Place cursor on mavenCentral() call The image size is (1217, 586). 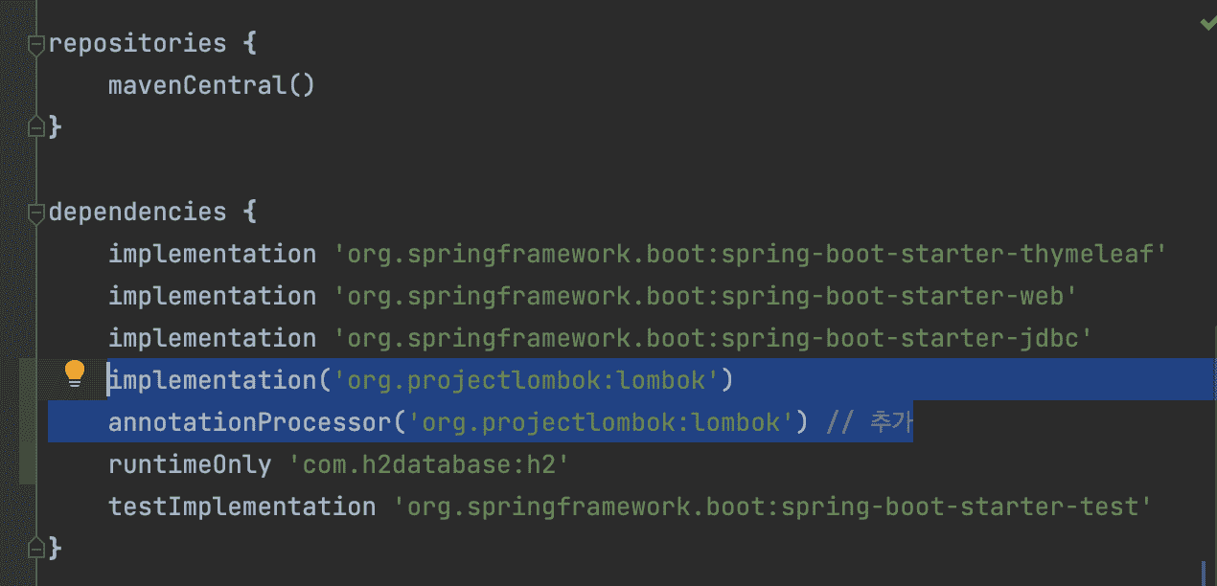tap(211, 85)
